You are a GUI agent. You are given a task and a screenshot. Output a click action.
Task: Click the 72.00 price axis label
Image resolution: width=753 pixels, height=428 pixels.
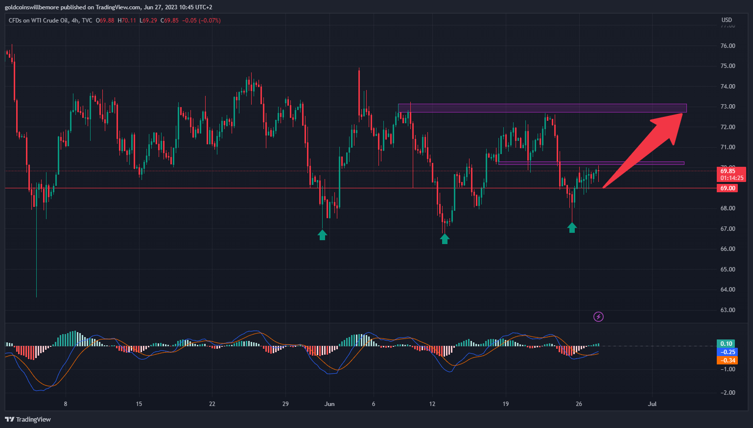(728, 127)
